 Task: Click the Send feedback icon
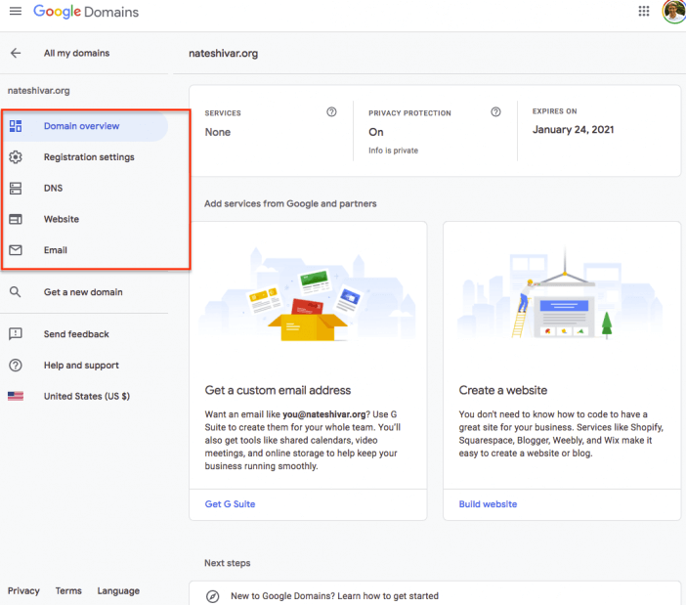pos(16,334)
